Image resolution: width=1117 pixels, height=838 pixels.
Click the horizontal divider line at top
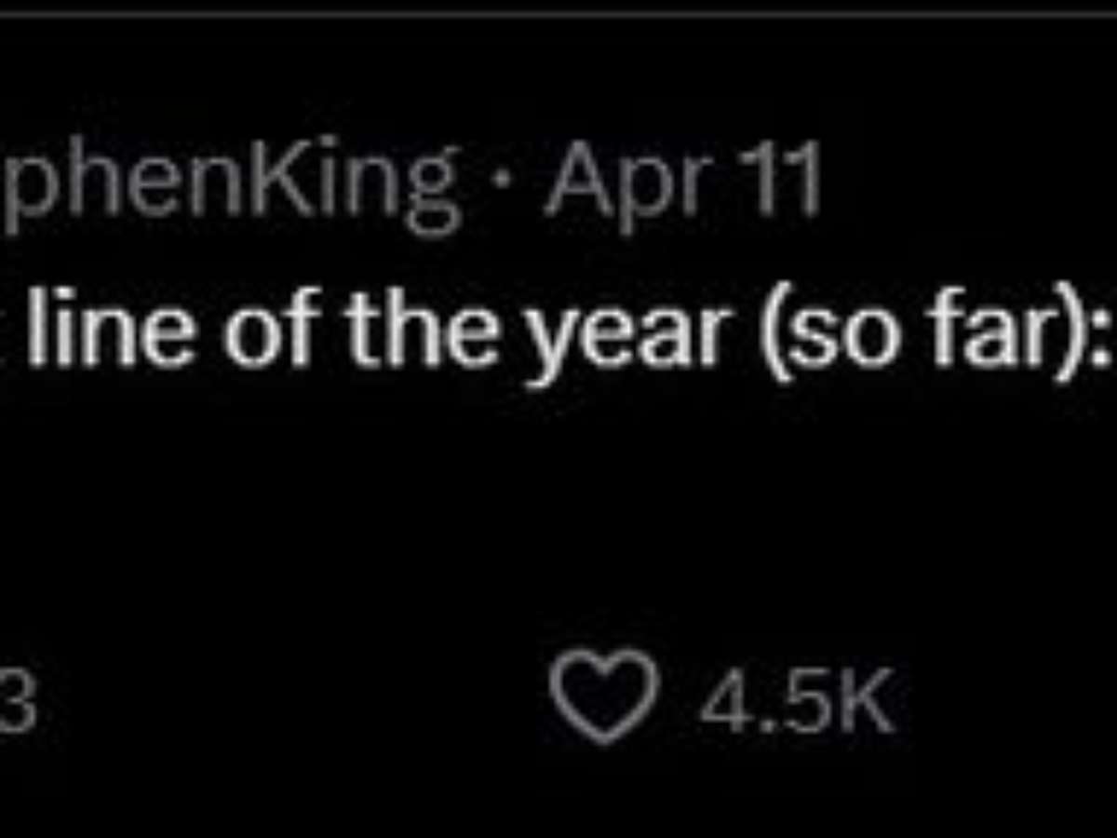coord(558,14)
